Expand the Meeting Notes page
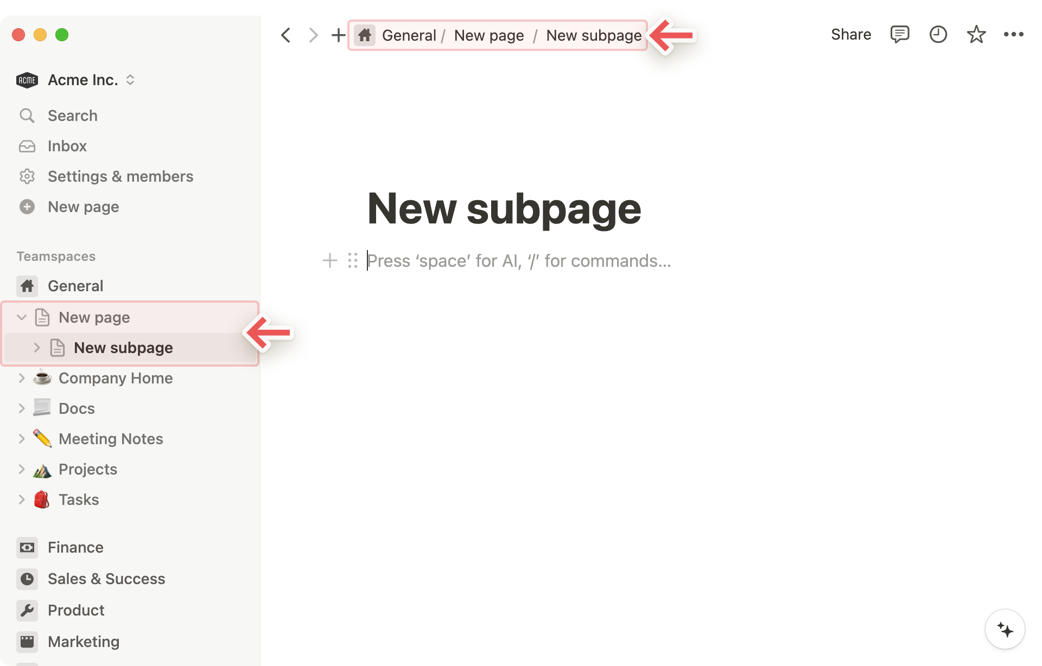 pyautogui.click(x=22, y=439)
